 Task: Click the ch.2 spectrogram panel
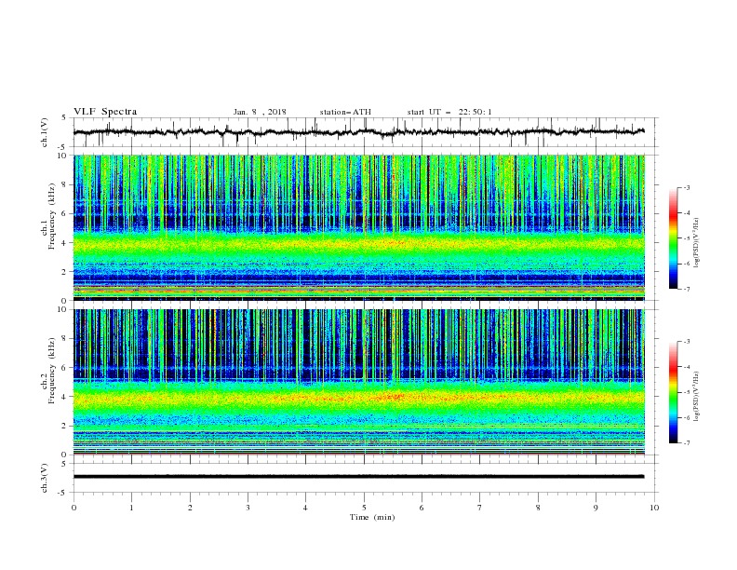[359, 382]
